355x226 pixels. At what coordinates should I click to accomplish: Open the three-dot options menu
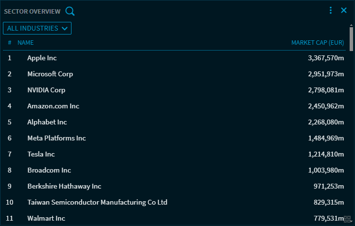[331, 10]
